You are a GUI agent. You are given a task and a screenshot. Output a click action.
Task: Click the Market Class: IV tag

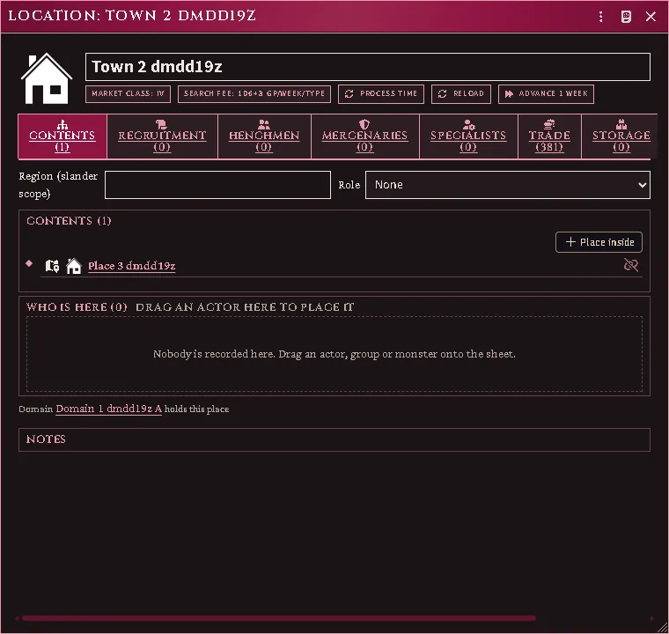click(128, 94)
